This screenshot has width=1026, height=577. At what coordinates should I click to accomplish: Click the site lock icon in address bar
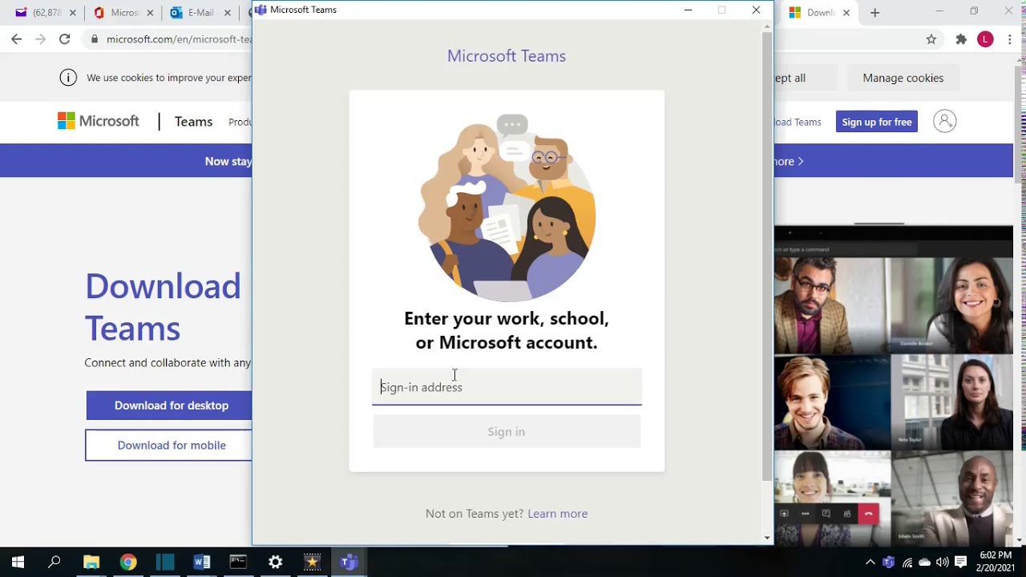95,39
